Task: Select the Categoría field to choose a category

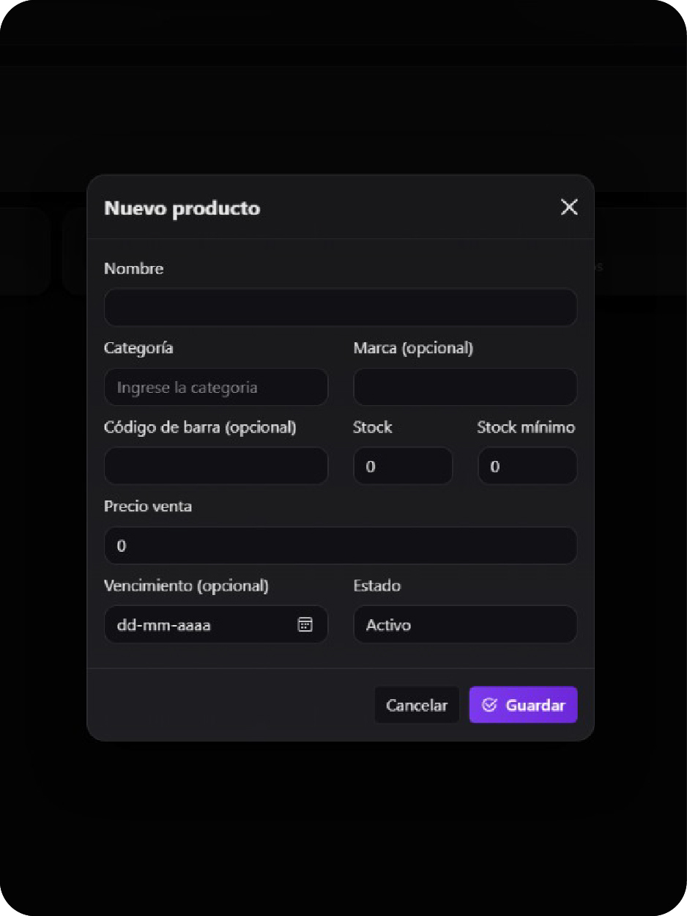Action: coord(215,387)
